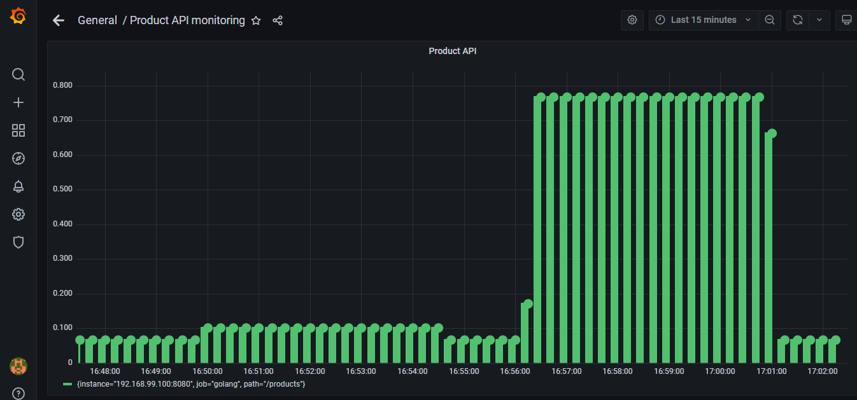Open dashboard settings gear in top bar
The width and height of the screenshot is (857, 400).
tap(632, 20)
